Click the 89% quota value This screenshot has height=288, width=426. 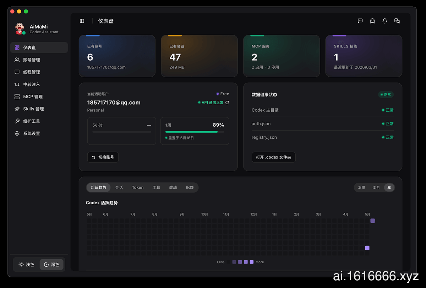pyautogui.click(x=218, y=125)
